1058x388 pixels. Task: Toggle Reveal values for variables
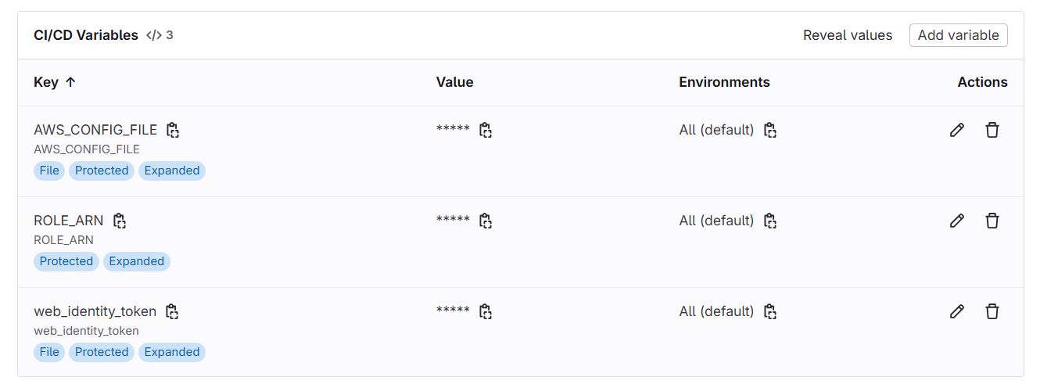pyautogui.click(x=848, y=35)
